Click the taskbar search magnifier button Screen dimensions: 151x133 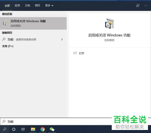point(5,129)
